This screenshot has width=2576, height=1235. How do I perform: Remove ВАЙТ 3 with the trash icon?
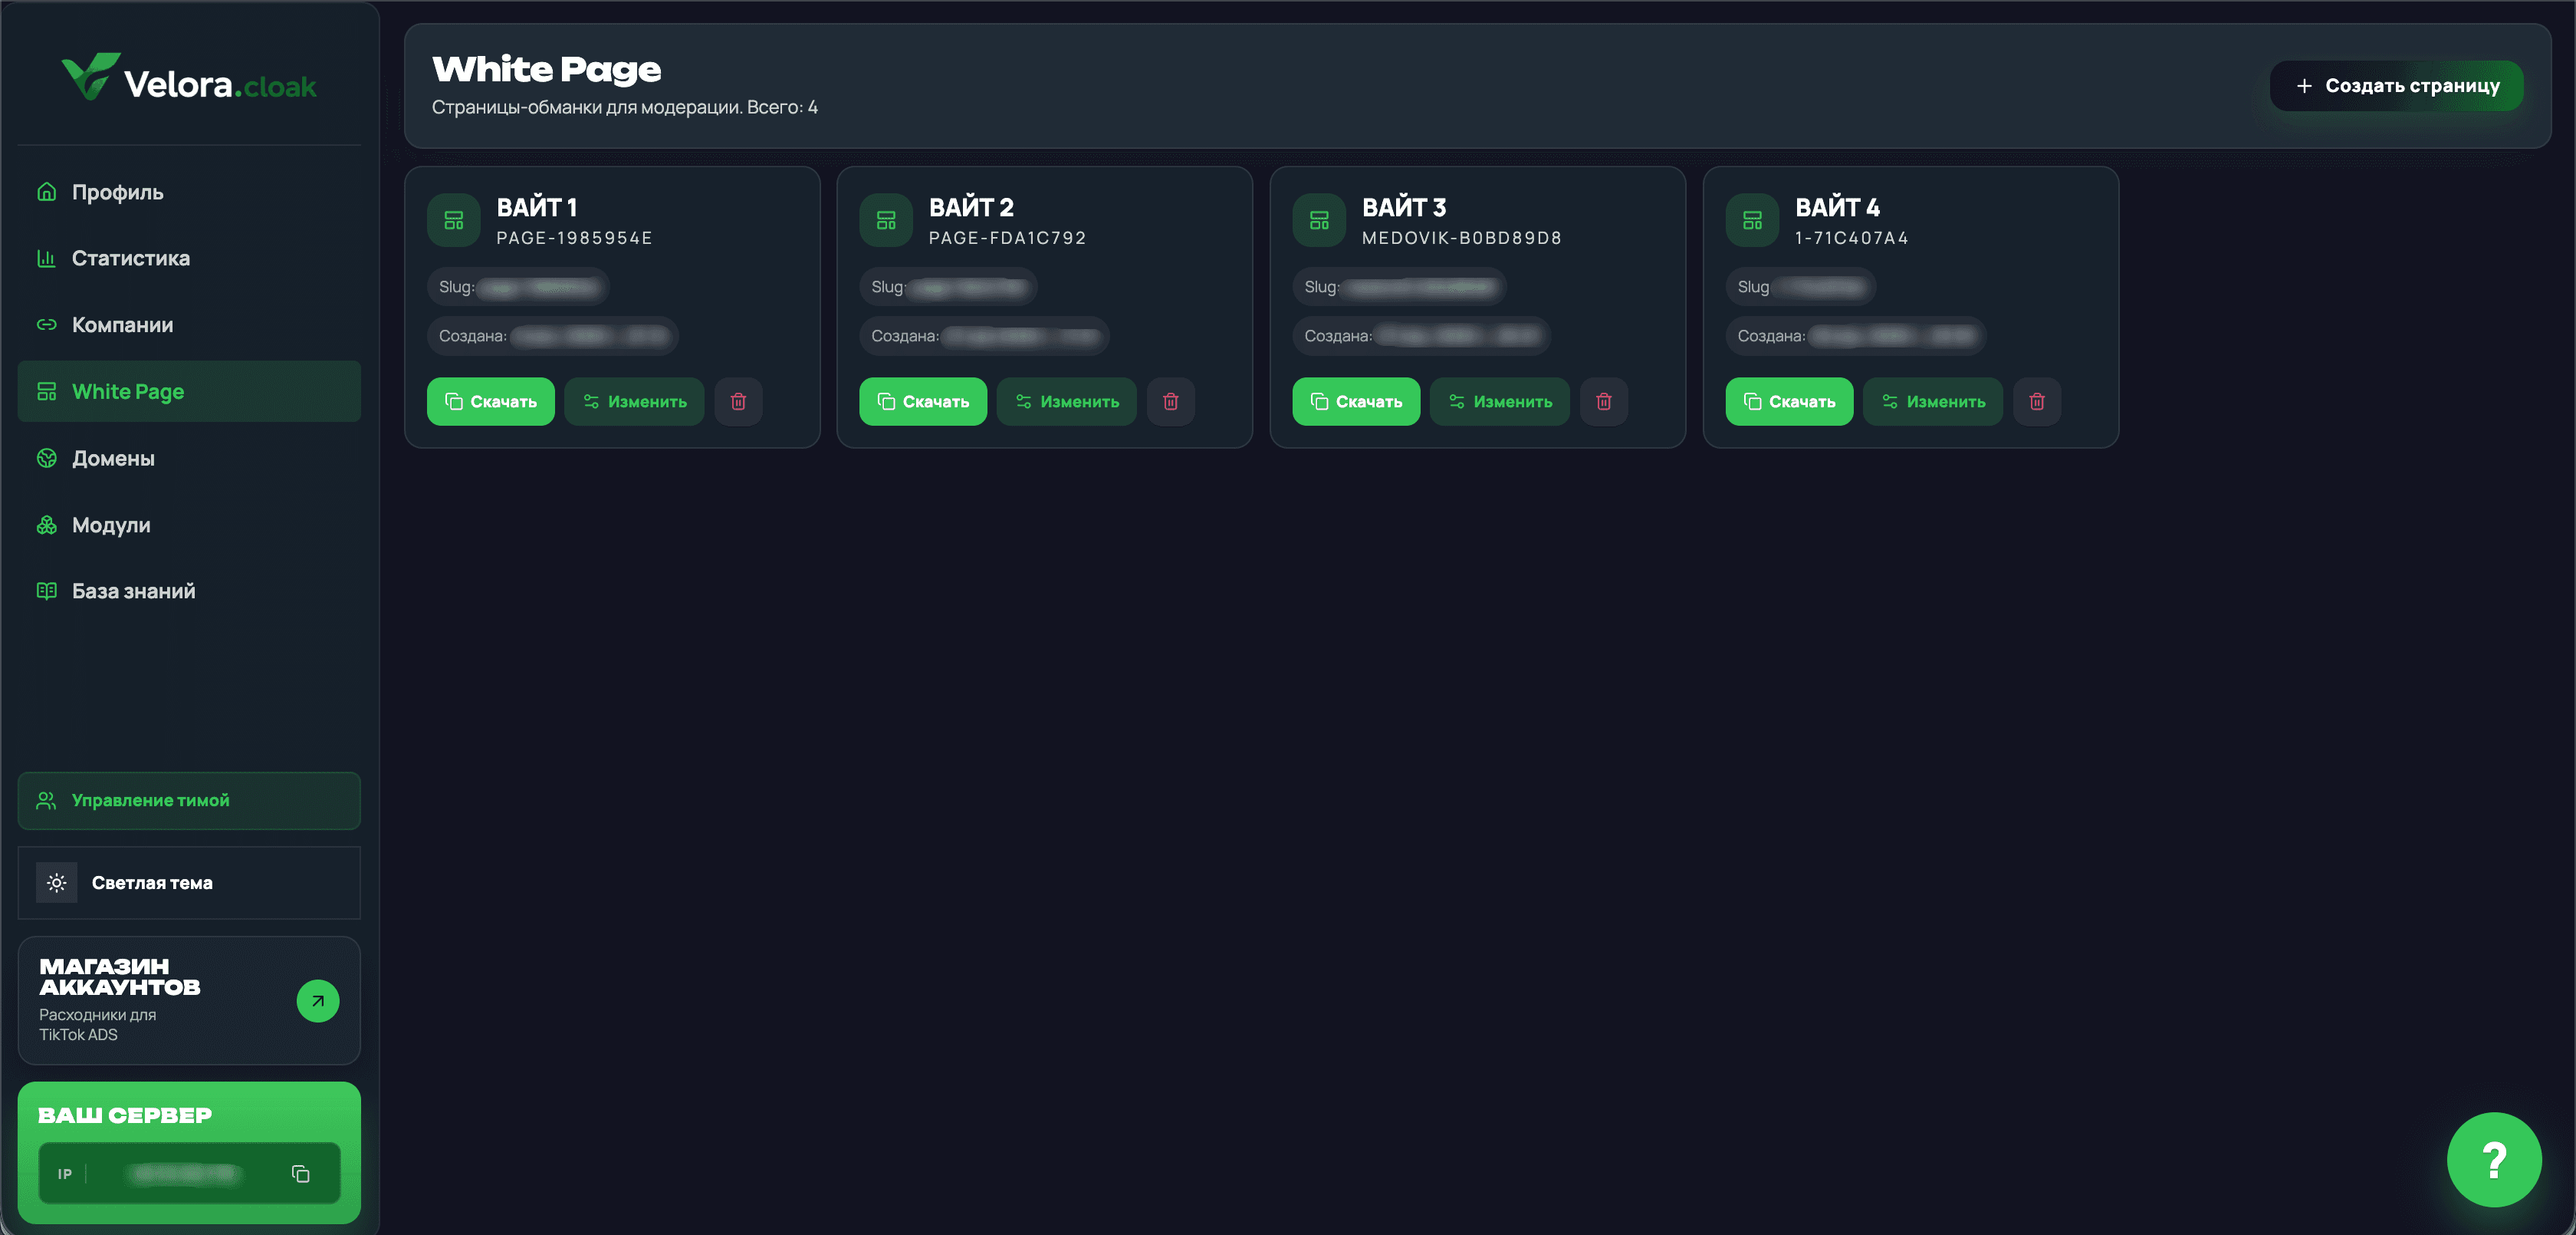point(1604,401)
